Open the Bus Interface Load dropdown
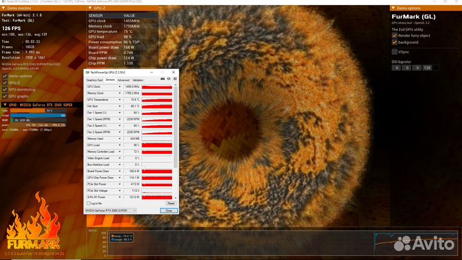Image resolution: width=462 pixels, height=260 pixels. pyautogui.click(x=119, y=165)
